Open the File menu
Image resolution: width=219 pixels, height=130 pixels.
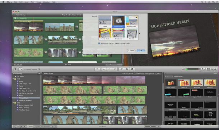(16, 2)
